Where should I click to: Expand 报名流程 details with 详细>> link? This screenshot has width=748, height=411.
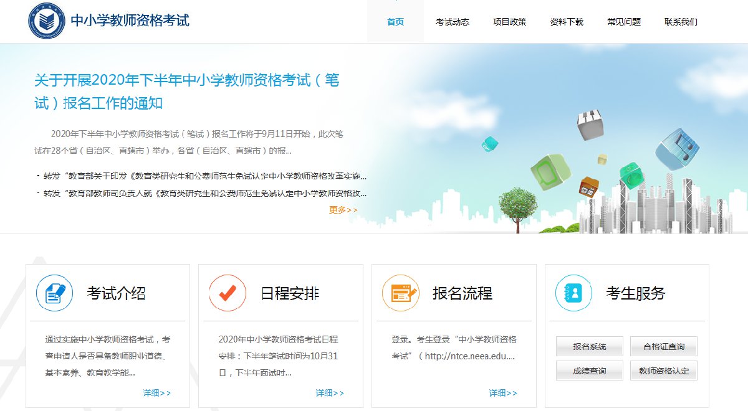pos(502,393)
